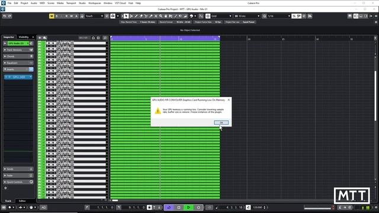Switch to the Visibility tab

click(24, 37)
